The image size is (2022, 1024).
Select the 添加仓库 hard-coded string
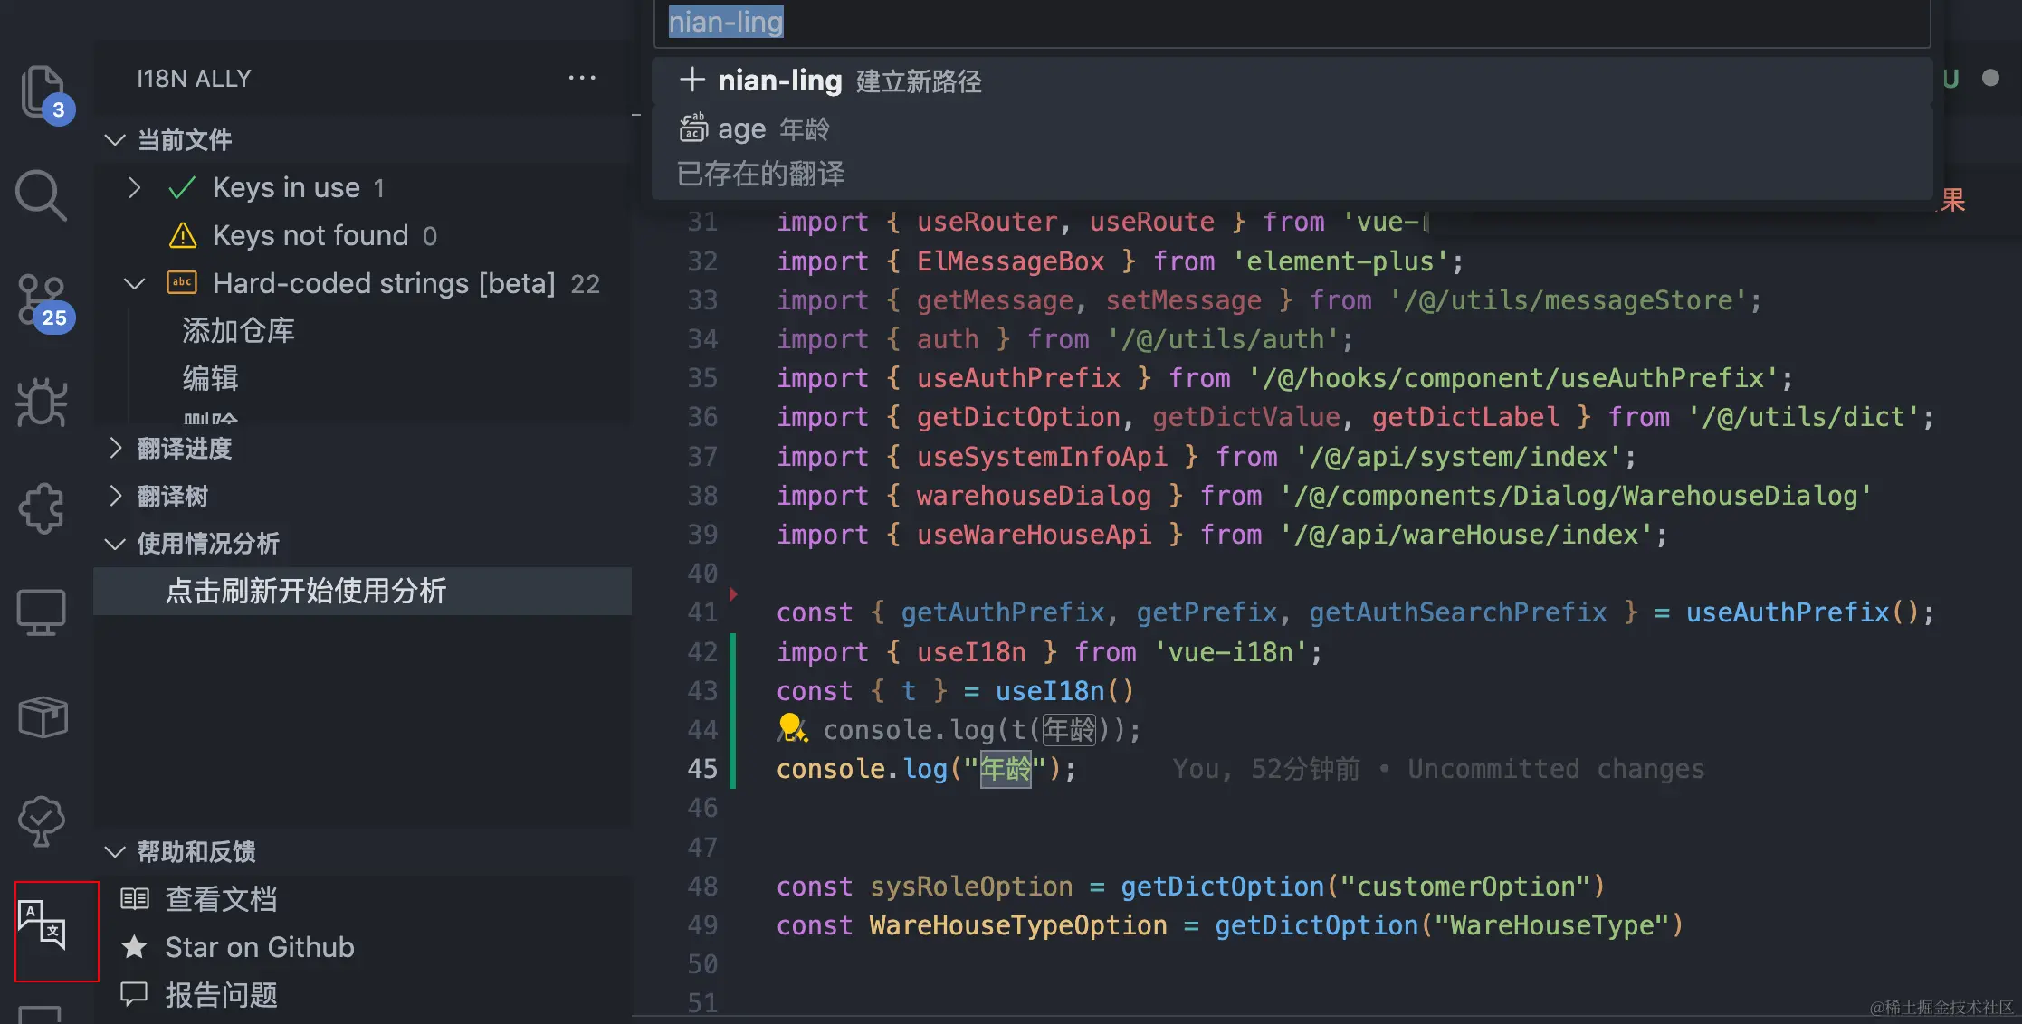pos(238,330)
